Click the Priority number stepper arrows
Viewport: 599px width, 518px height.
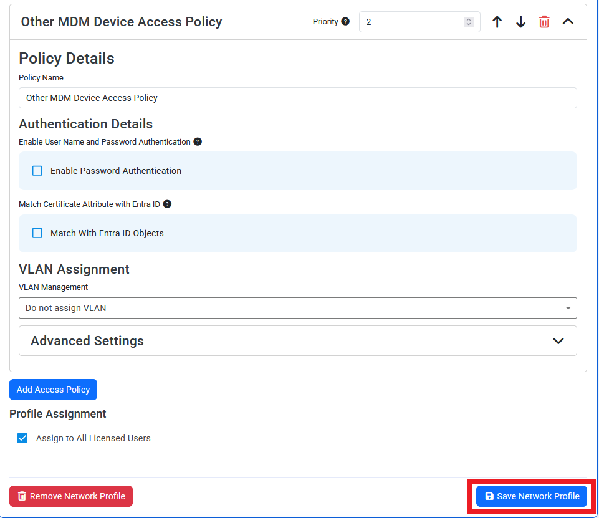click(468, 22)
